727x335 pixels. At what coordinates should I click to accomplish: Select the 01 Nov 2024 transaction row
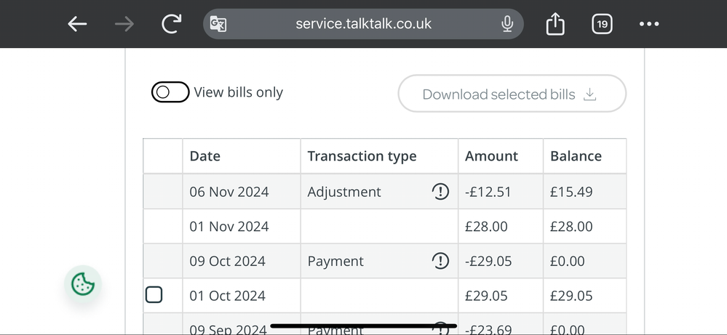229,227
